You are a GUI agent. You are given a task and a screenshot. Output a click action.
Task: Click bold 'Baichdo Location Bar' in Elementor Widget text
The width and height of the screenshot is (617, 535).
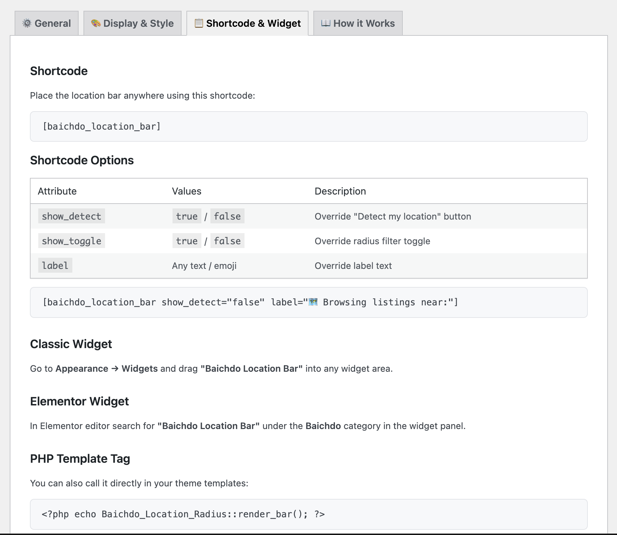pyautogui.click(x=208, y=426)
